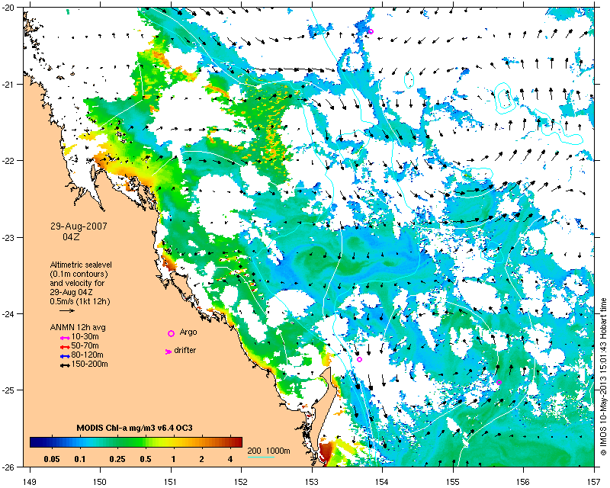Screen dimensions: 610x488
Task: Click the 0.5m/s velocity scale arrow
Action: pyautogui.click(x=67, y=310)
